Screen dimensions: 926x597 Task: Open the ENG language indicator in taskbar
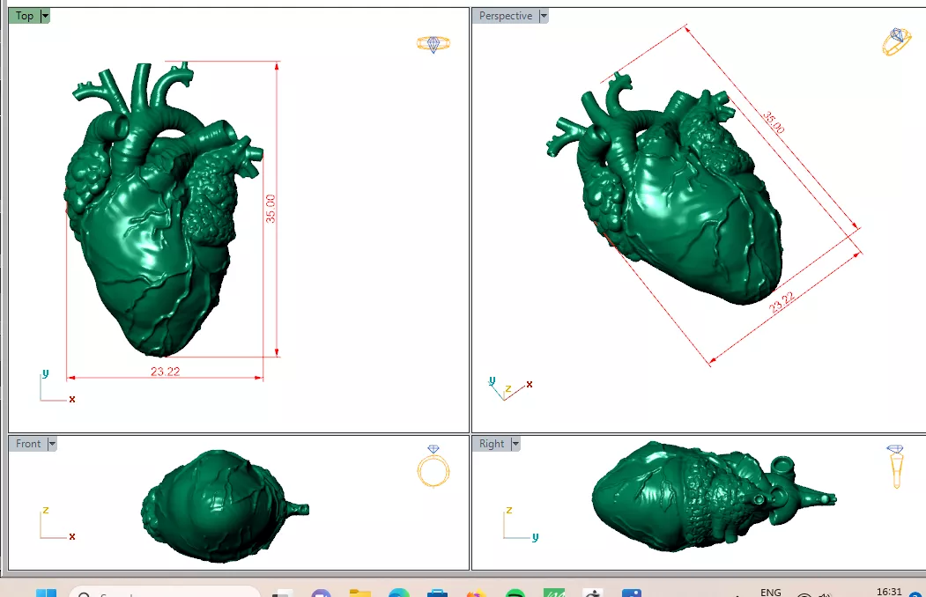coord(770,592)
